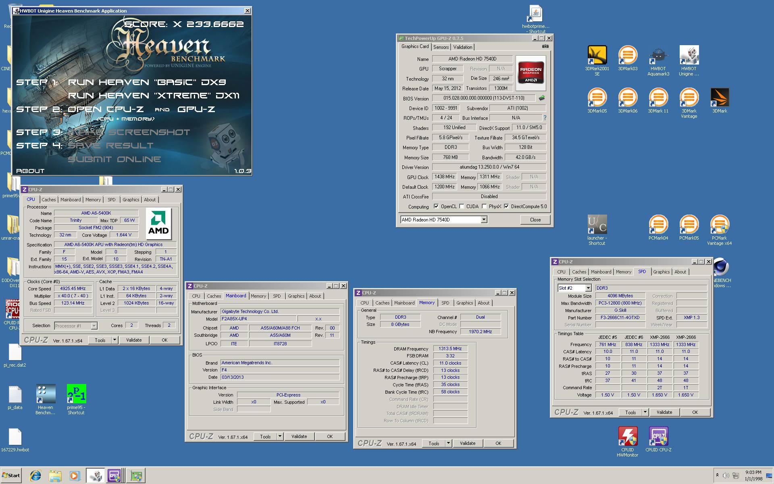Click Bus Interface question mark in GPU-Z

click(x=545, y=118)
